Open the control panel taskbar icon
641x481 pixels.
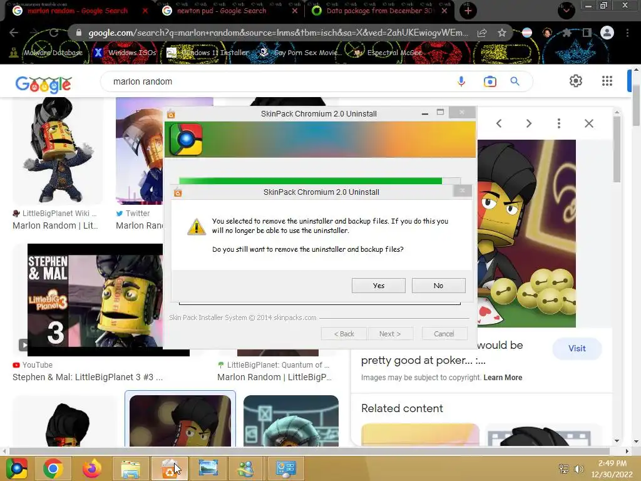pyautogui.click(x=285, y=468)
